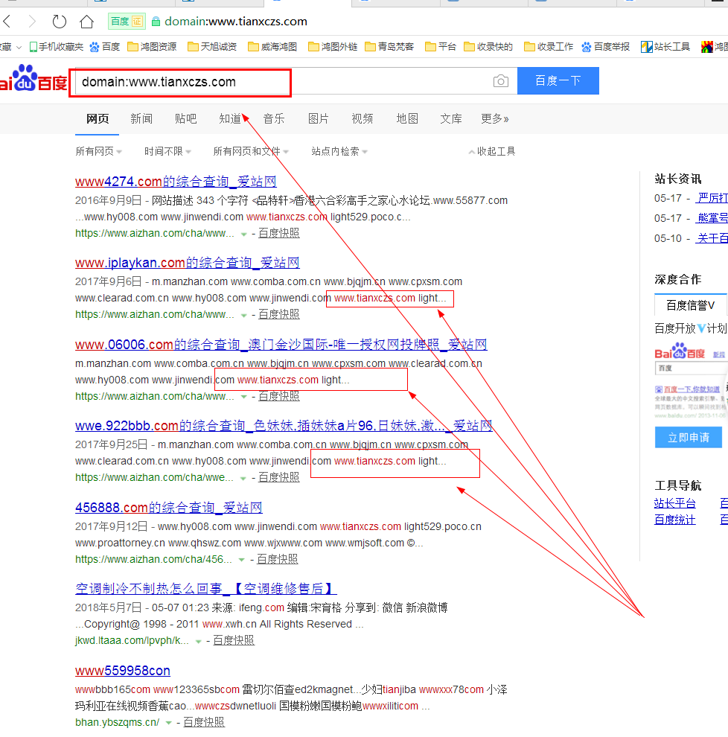Open result 456888.com的综合查询_爱站网
The height and width of the screenshot is (737, 728).
click(x=169, y=508)
